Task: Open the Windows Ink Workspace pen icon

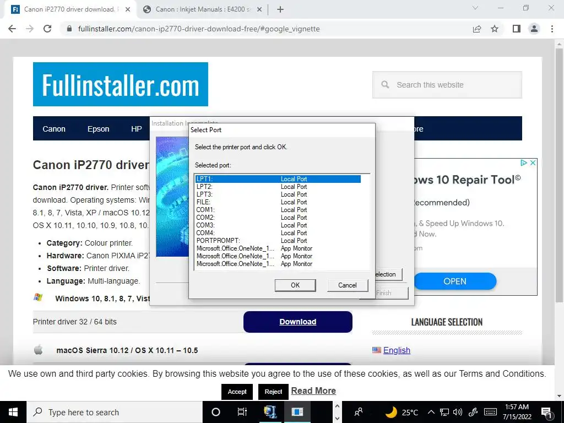Action: tap(473, 412)
